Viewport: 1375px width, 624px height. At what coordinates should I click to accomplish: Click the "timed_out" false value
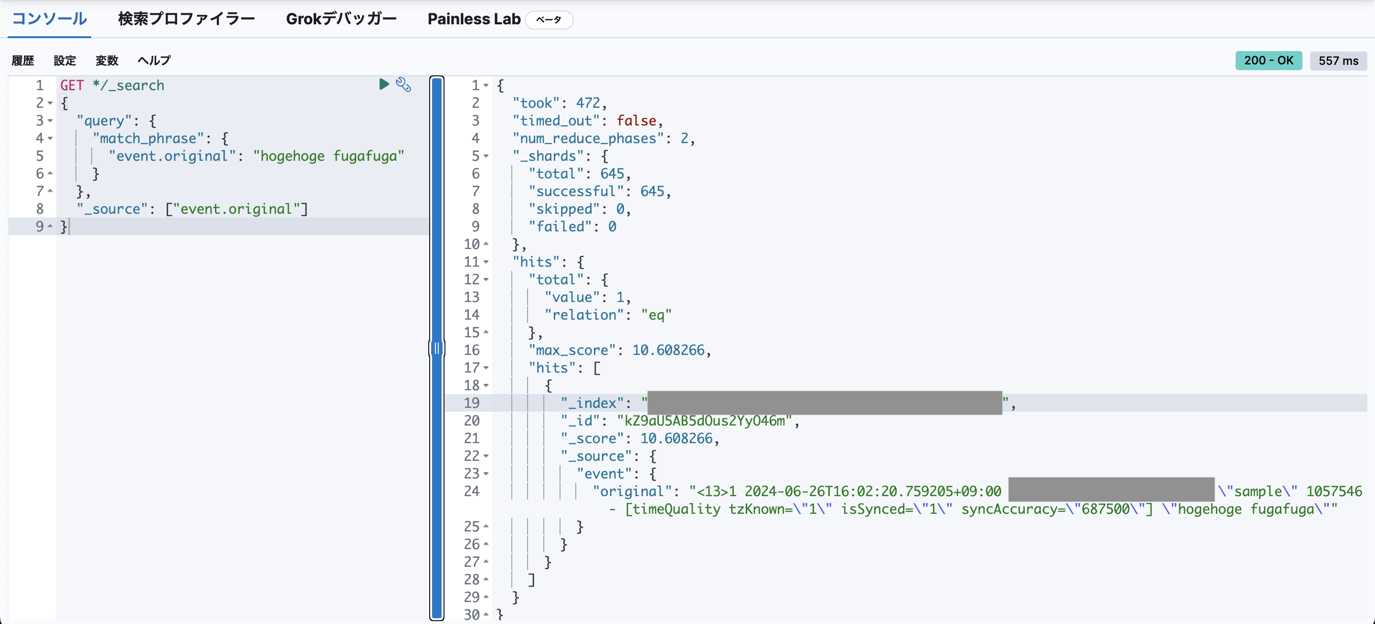(x=636, y=121)
